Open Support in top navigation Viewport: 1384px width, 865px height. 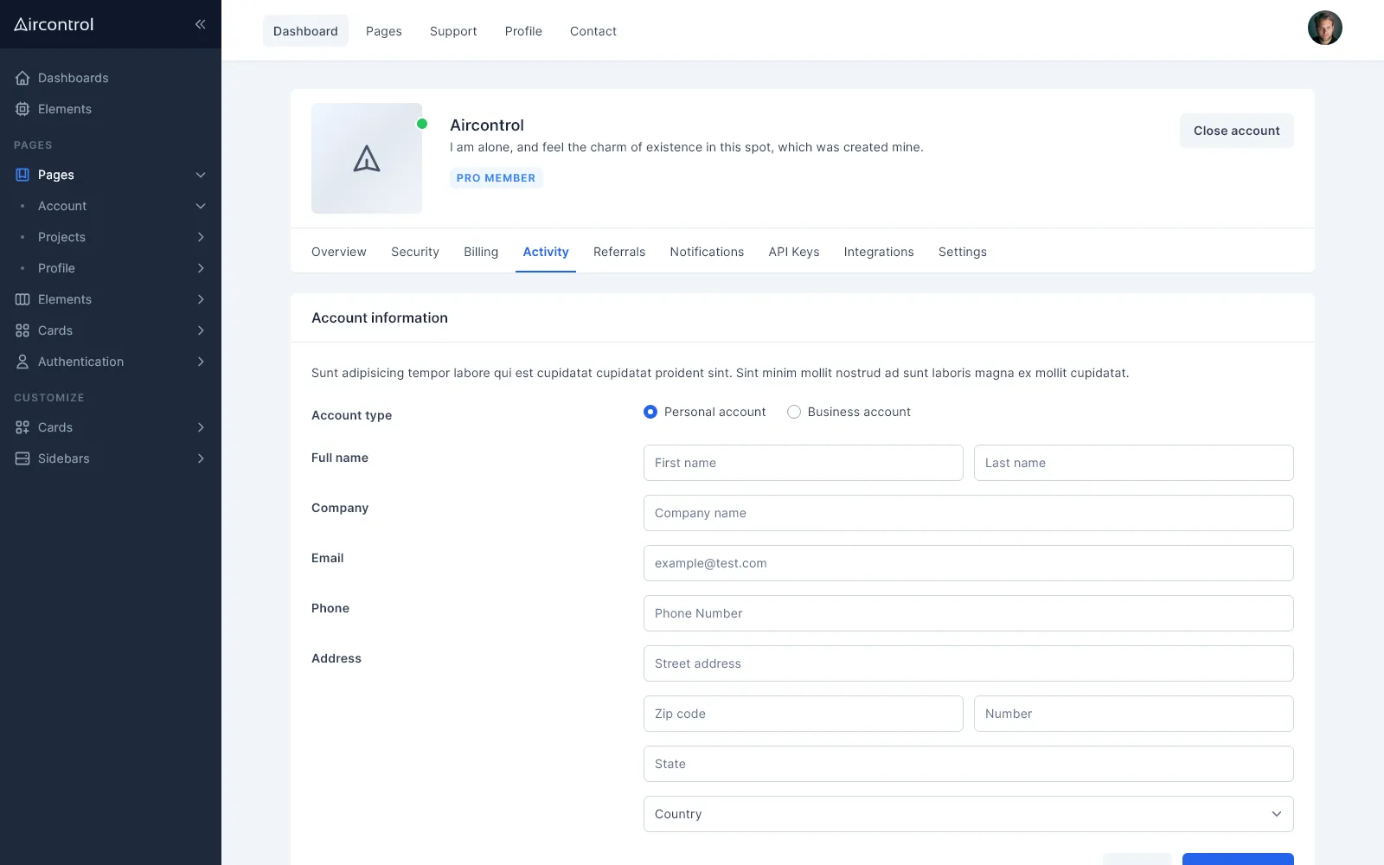tap(453, 31)
